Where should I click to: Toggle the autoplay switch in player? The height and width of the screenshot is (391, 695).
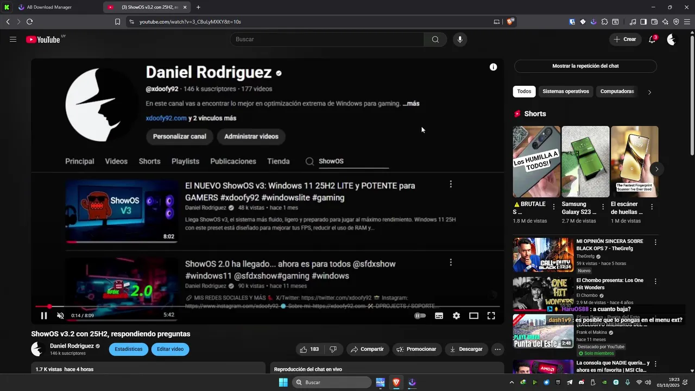(420, 316)
